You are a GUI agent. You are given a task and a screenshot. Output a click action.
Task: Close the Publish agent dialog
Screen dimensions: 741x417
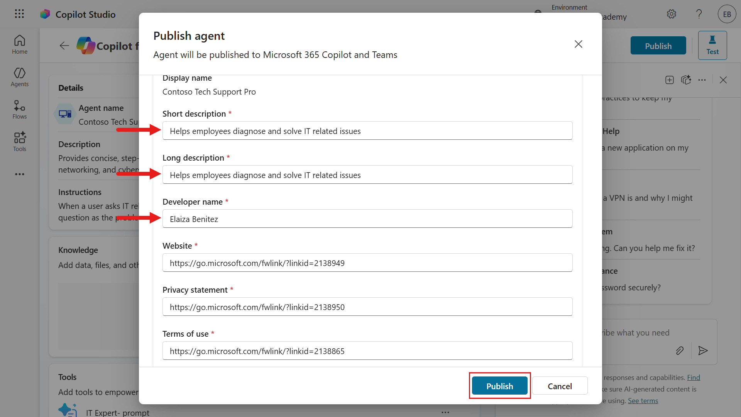[578, 44]
